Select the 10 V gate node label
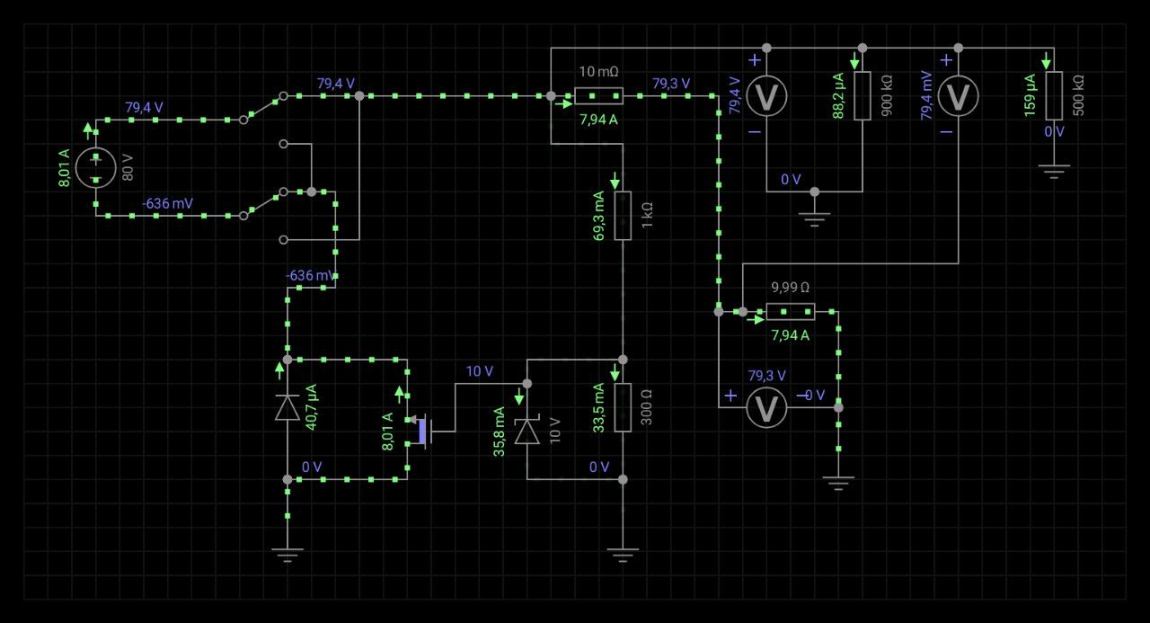This screenshot has width=1150, height=623. coord(479,371)
